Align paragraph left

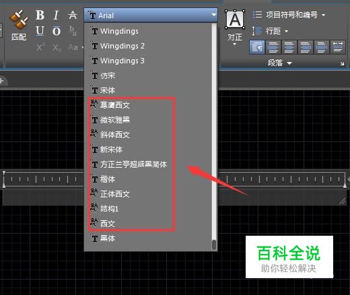(273, 47)
